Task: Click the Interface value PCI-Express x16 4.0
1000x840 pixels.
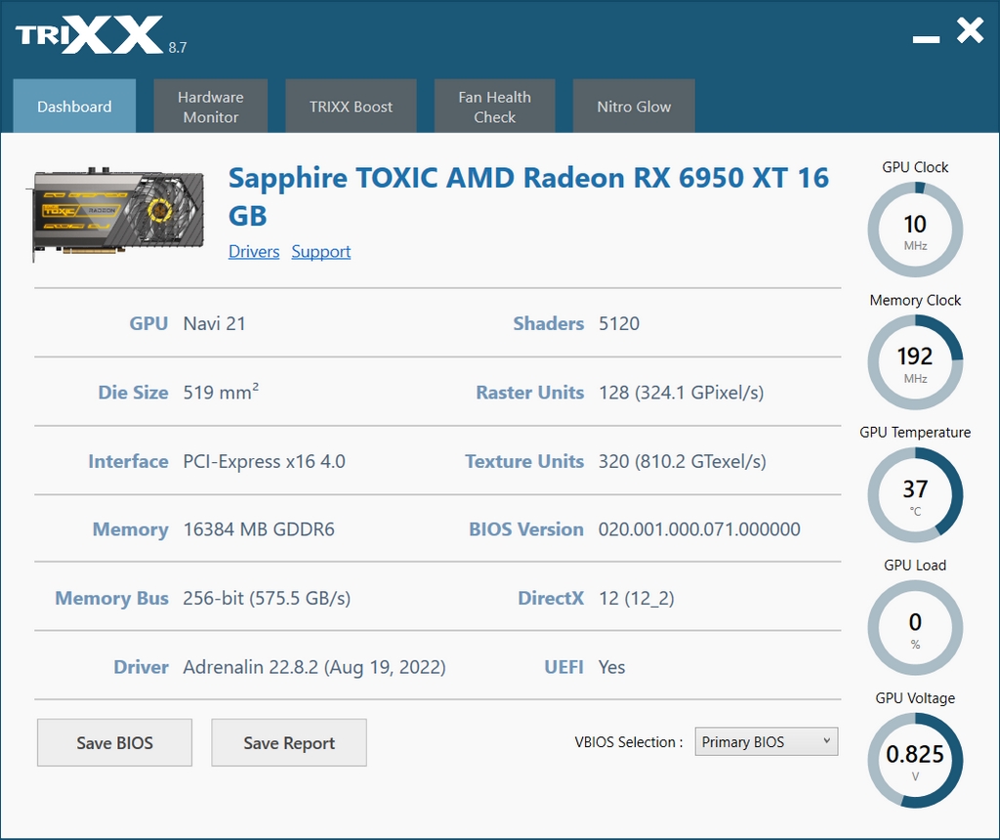Action: point(264,461)
